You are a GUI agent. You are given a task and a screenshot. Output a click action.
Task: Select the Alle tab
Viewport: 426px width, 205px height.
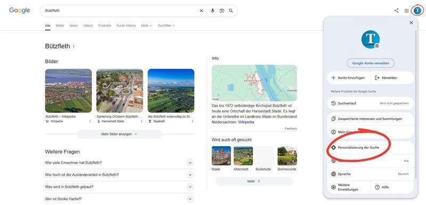coord(47,25)
